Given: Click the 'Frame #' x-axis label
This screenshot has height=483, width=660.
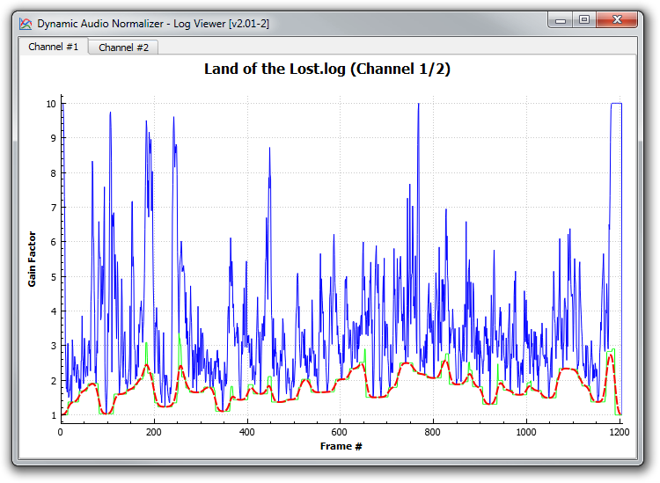Looking at the screenshot, I should 341,446.
